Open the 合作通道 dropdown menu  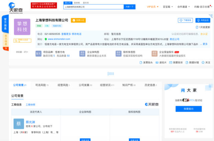point(184,6)
